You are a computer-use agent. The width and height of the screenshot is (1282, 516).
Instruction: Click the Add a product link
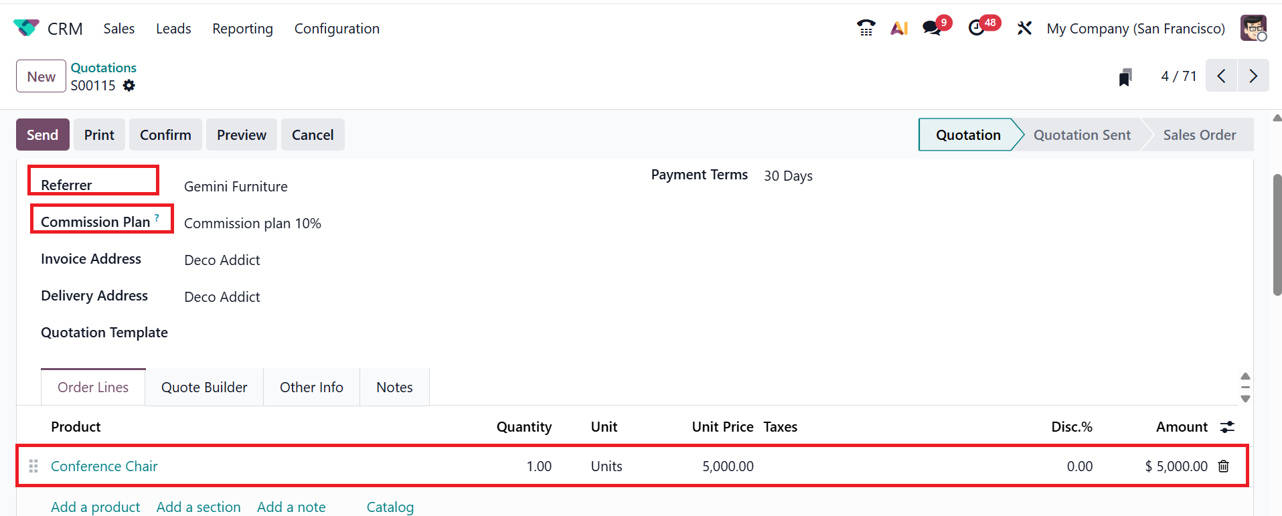click(96, 507)
